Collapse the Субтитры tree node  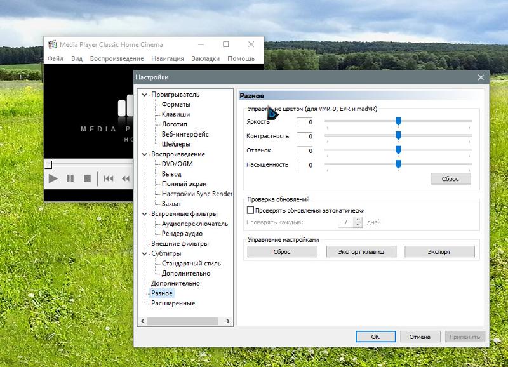pos(145,253)
